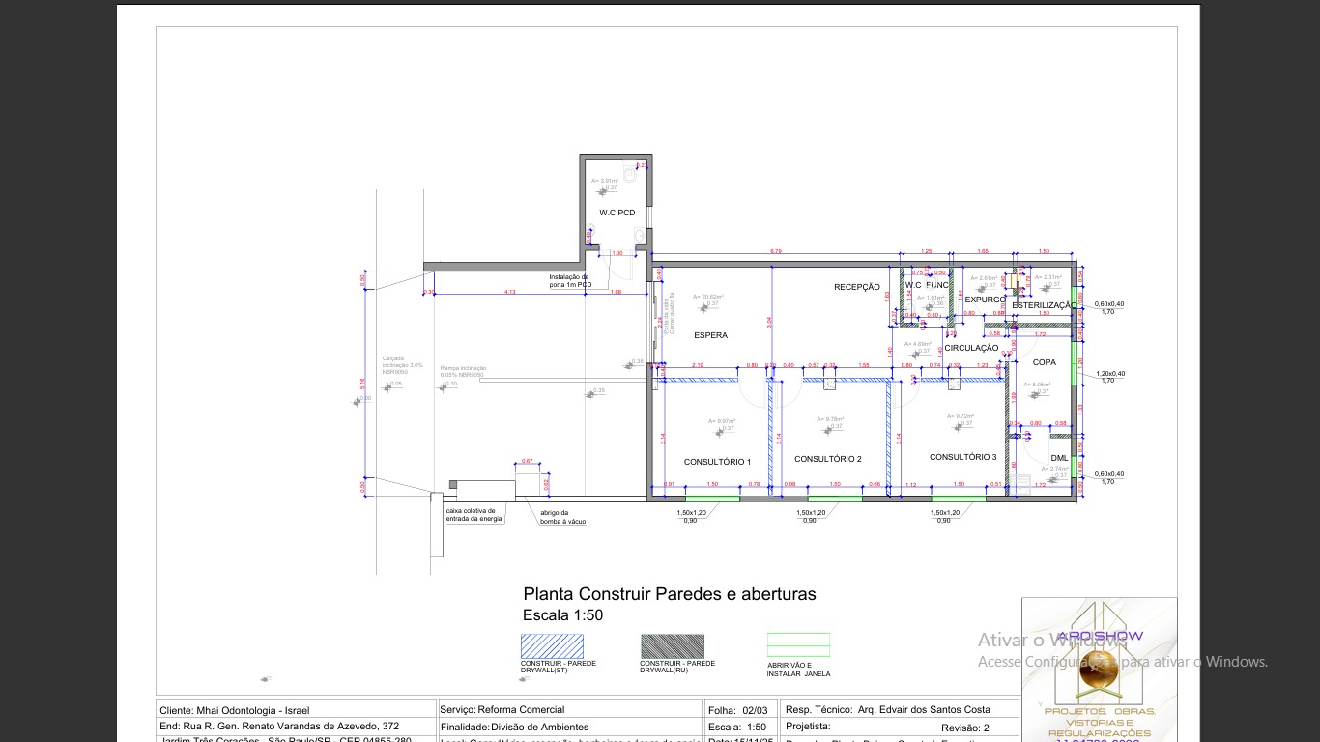The image size is (1320, 742).
Task: Click the 'Revisão: 2' text
Action: [965, 728]
